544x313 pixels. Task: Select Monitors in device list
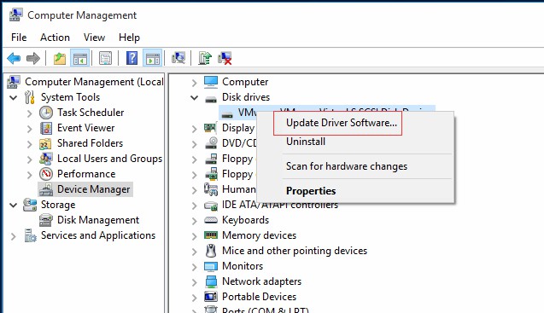243,266
